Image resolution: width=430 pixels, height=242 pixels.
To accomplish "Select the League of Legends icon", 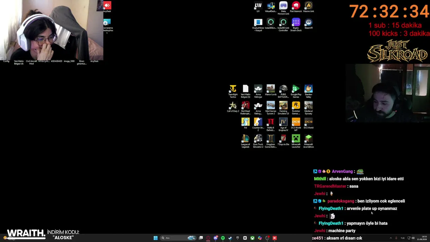I will [x=246, y=142].
